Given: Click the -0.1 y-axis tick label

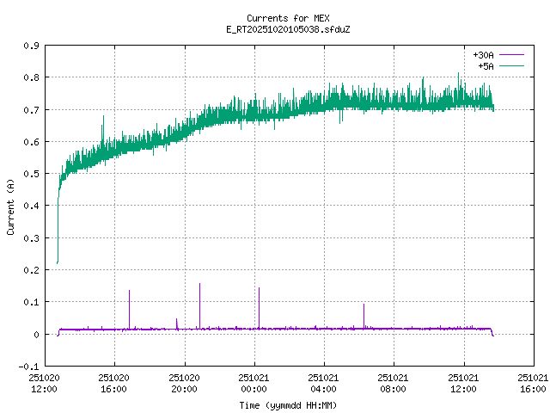Looking at the screenshot, I should coord(28,367).
